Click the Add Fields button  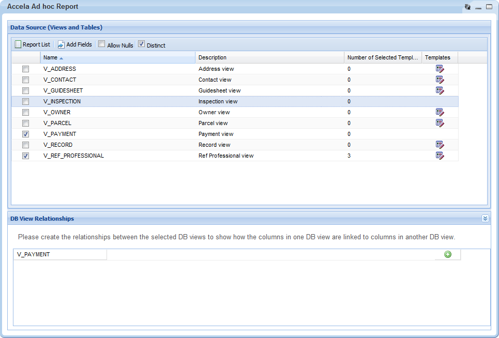tap(75, 44)
